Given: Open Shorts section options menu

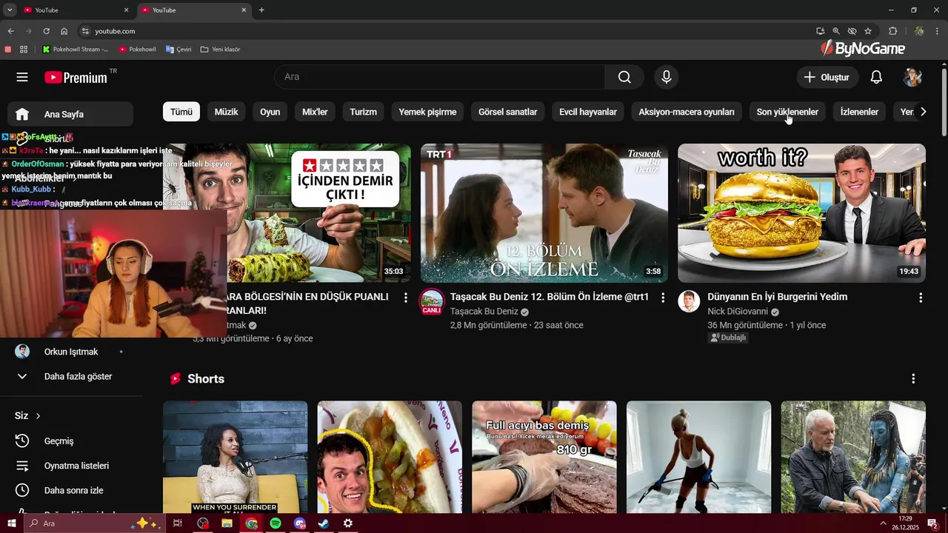Looking at the screenshot, I should pos(913,378).
